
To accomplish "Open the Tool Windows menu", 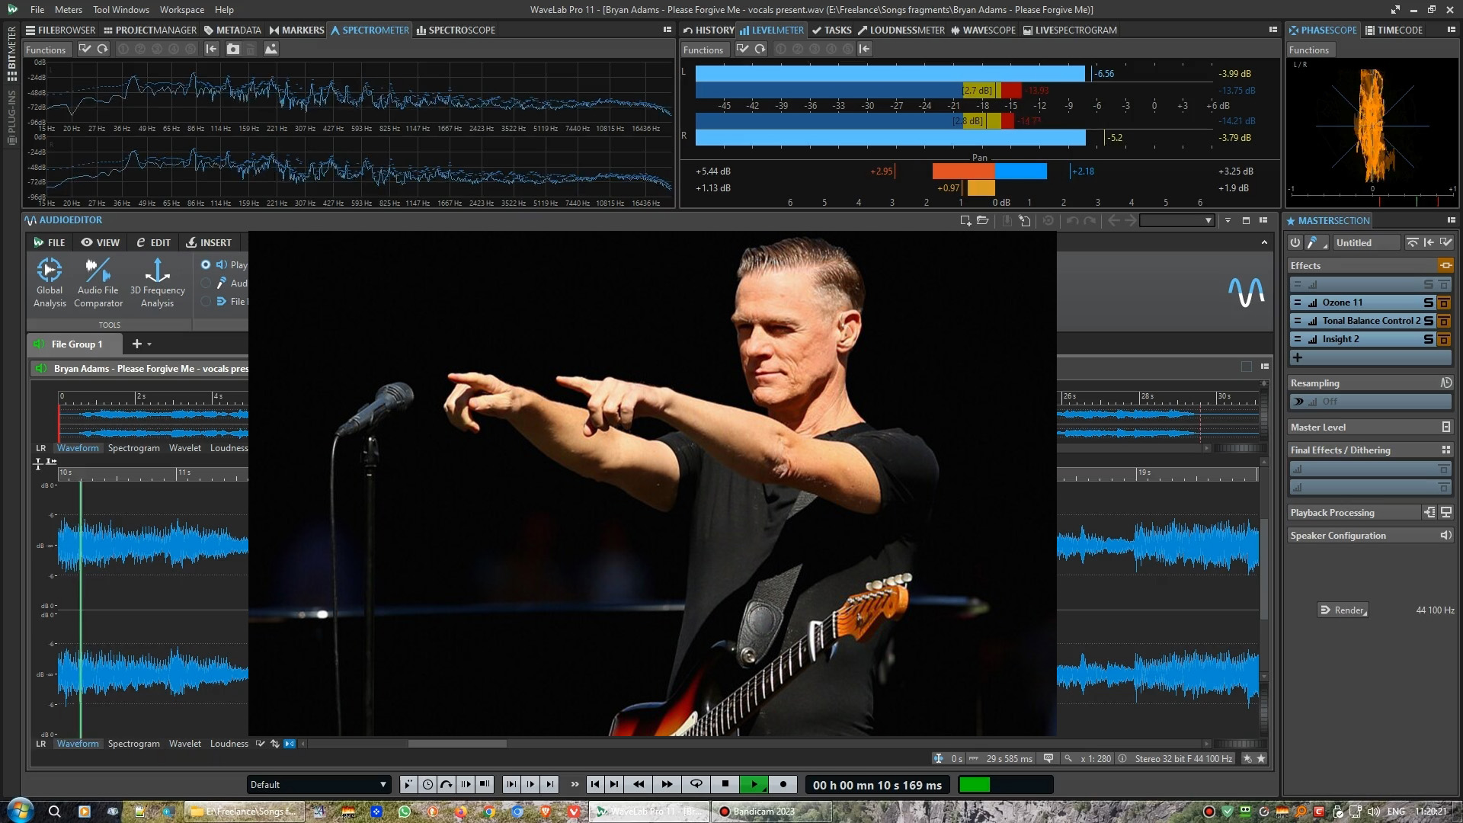I will tap(121, 10).
